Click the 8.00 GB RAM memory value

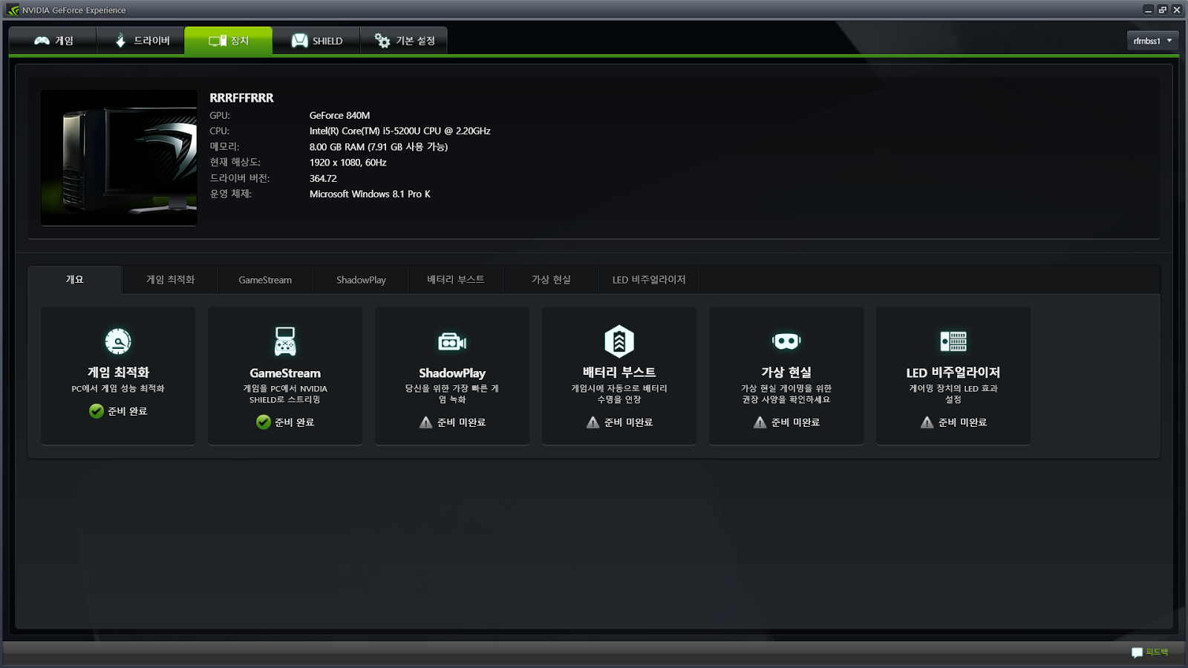[379, 147]
